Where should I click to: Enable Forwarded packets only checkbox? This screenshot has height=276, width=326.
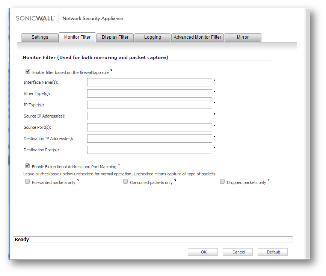coord(27,182)
